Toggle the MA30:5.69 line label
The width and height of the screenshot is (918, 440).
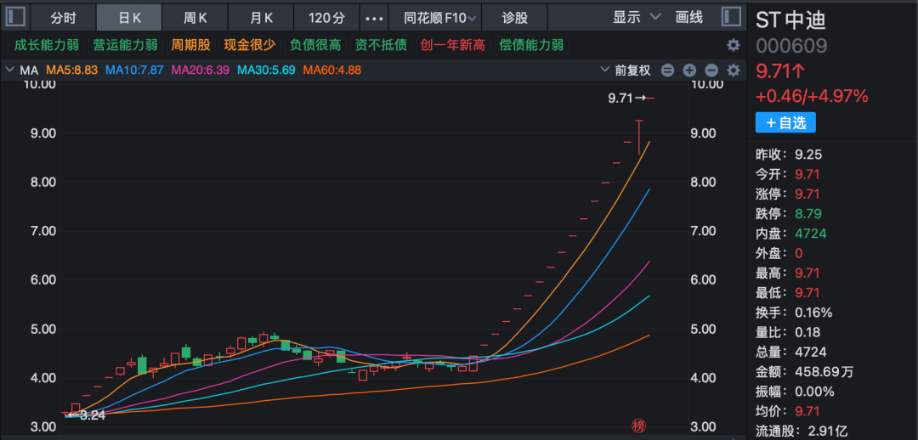pyautogui.click(x=266, y=71)
